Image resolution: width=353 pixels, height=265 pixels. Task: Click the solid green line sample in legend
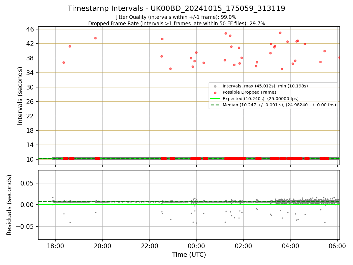215,99
